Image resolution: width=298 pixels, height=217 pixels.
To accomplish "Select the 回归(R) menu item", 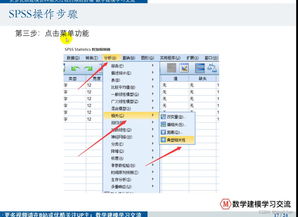I will [x=131, y=123].
